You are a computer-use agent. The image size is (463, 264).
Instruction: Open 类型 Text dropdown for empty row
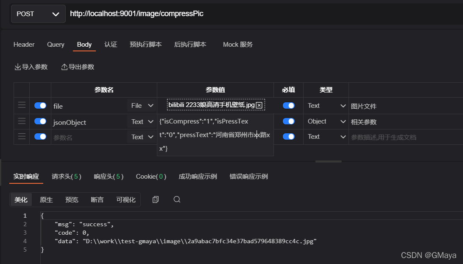pyautogui.click(x=326, y=137)
